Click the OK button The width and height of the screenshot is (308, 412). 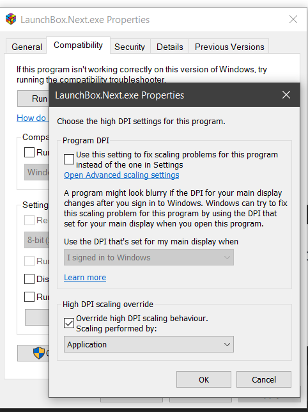click(204, 379)
